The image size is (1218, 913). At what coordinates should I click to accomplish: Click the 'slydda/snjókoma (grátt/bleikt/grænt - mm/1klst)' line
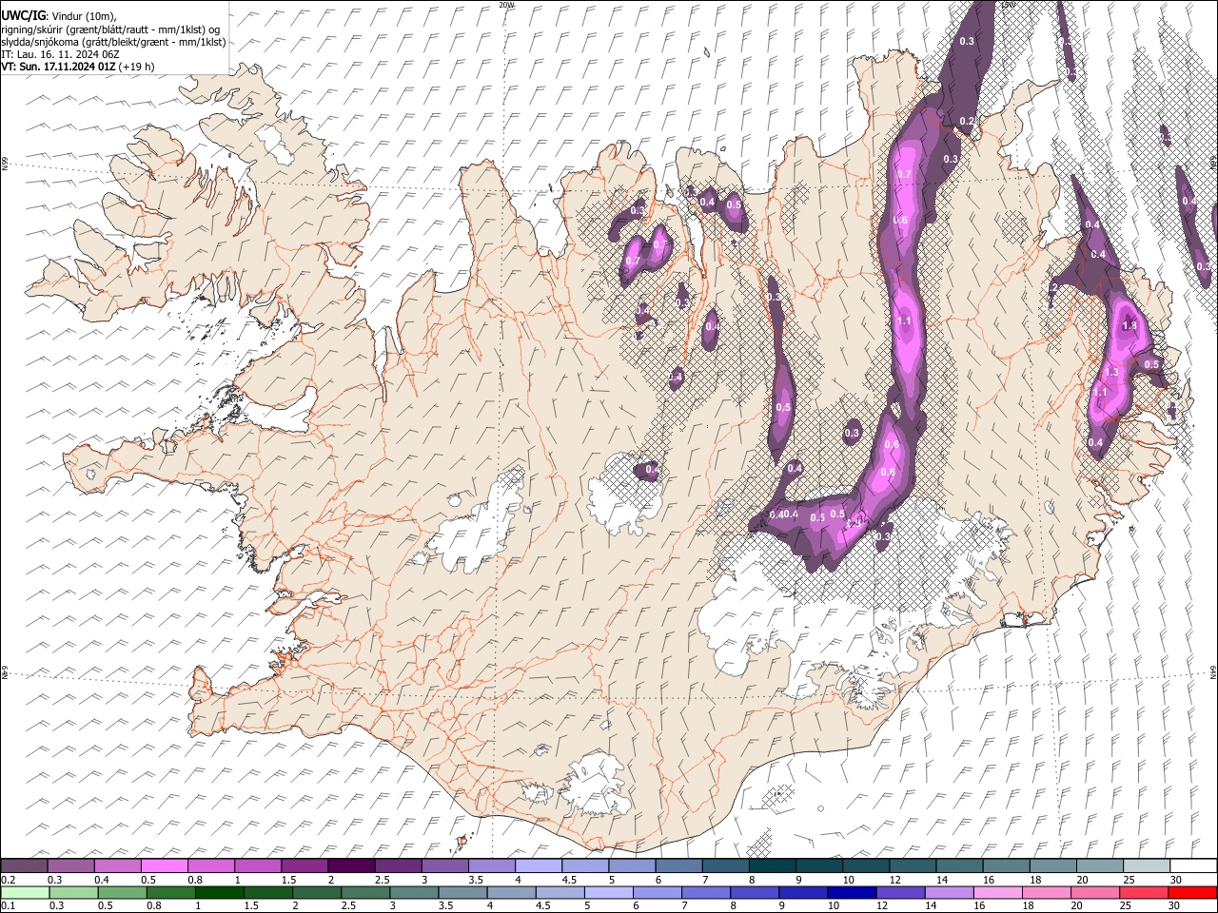113,42
